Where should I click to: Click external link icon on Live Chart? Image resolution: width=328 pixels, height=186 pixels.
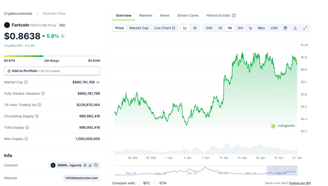coord(173,28)
